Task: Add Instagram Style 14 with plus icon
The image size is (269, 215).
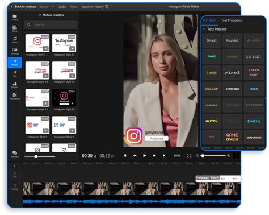Action: tap(72, 49)
